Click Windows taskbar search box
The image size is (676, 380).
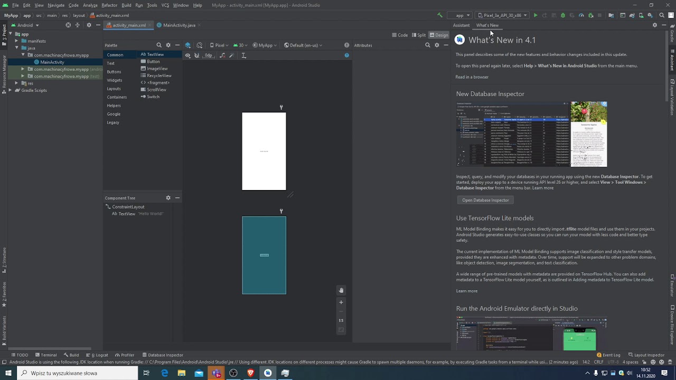[78, 373]
